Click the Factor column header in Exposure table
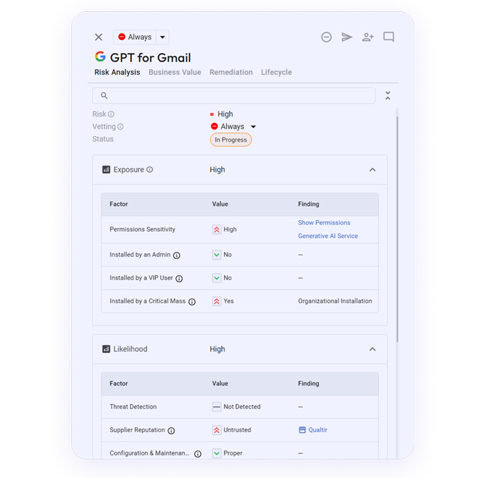Viewport: 484px width, 478px height. [118, 204]
